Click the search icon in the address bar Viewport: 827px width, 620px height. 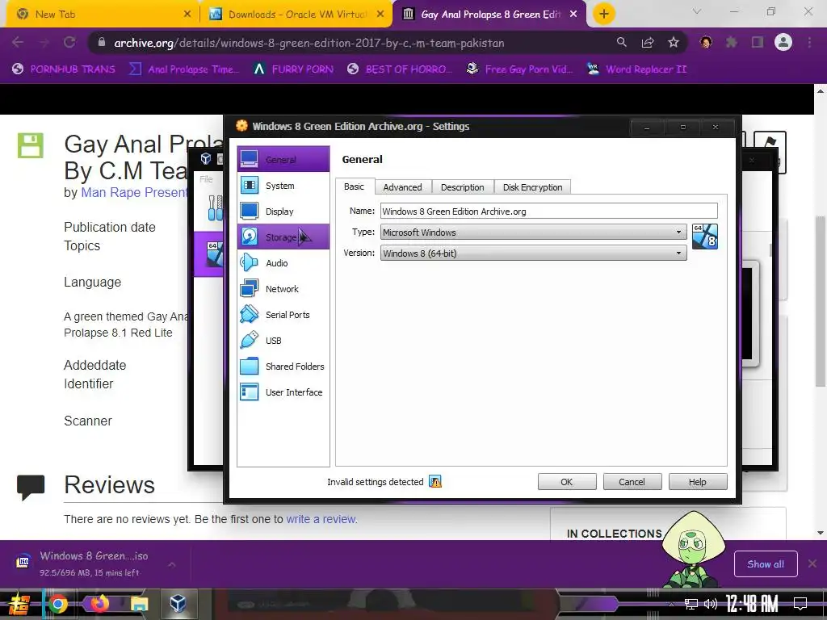pos(622,43)
